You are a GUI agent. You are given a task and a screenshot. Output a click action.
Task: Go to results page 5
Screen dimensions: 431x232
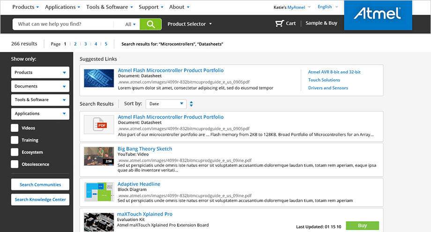coord(106,44)
